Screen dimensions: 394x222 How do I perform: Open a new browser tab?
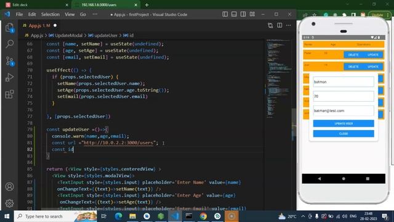click(x=147, y=5)
